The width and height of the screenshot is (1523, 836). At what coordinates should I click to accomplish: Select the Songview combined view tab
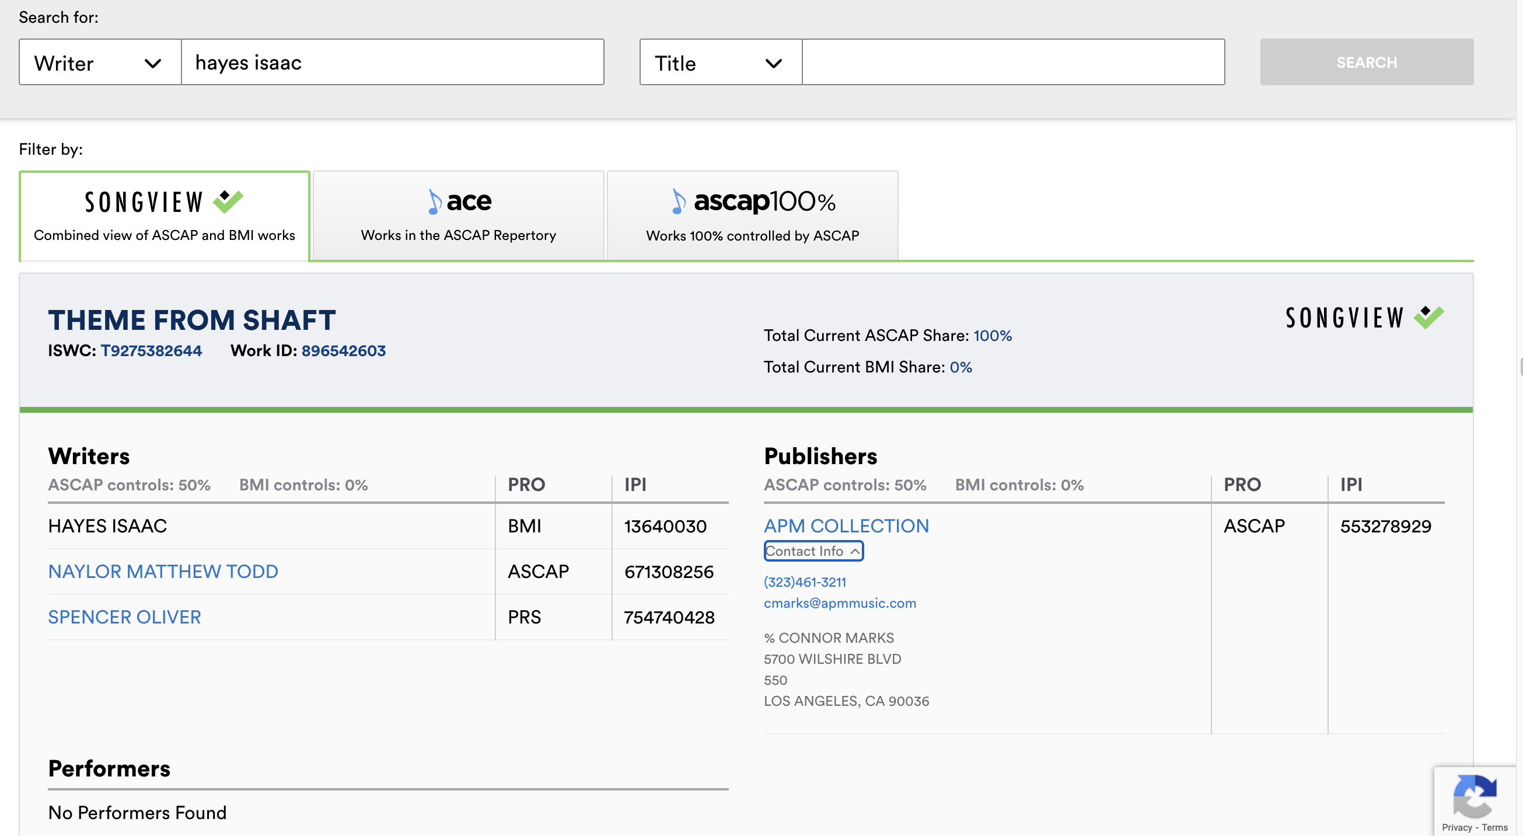click(165, 216)
